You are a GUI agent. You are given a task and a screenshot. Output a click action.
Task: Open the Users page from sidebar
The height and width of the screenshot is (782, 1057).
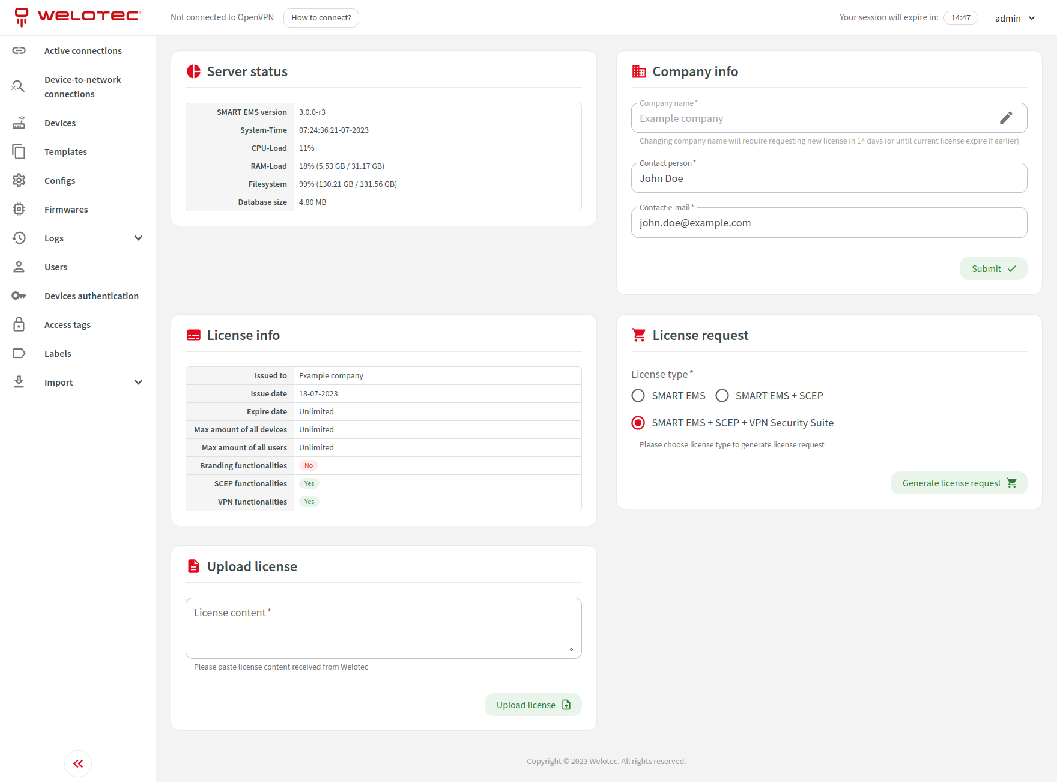[56, 267]
